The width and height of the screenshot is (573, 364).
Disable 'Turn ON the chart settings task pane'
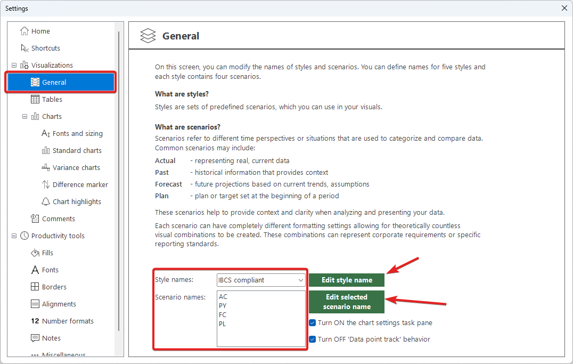313,323
